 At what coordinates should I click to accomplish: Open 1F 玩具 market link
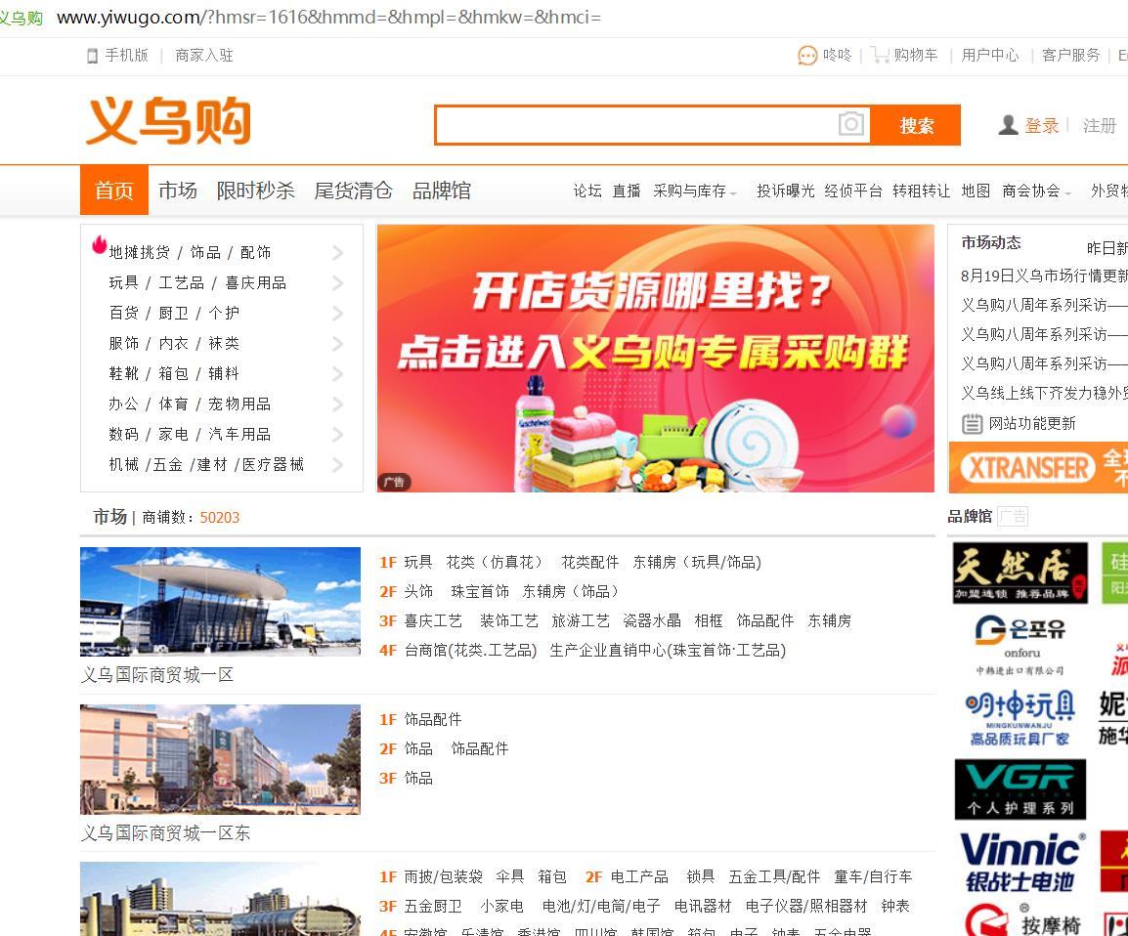[418, 562]
